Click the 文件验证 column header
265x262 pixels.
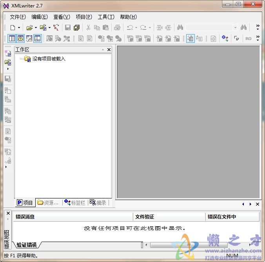point(169,217)
